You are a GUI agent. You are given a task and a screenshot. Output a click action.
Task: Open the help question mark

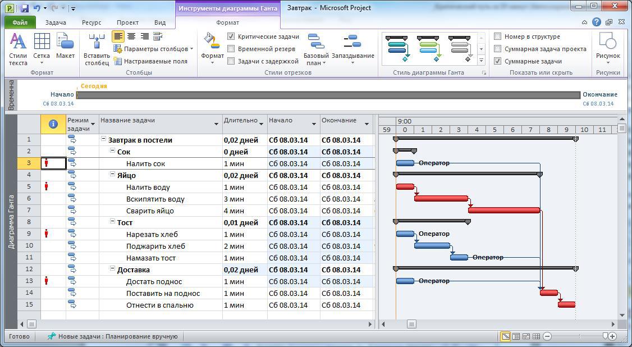click(596, 22)
